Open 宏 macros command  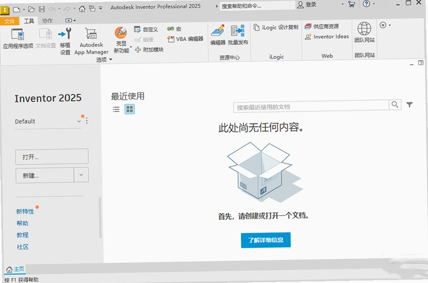point(174,29)
